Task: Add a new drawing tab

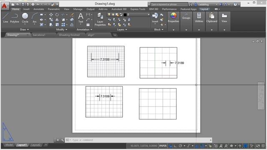Action: (115, 35)
